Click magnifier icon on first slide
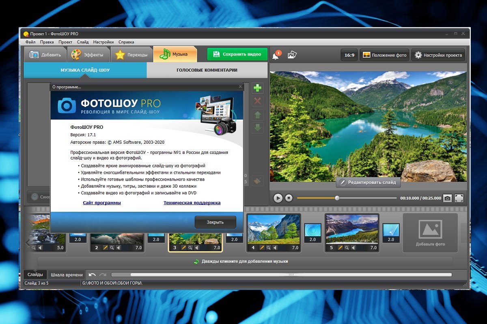The height and width of the screenshot is (324, 487). click(34, 247)
